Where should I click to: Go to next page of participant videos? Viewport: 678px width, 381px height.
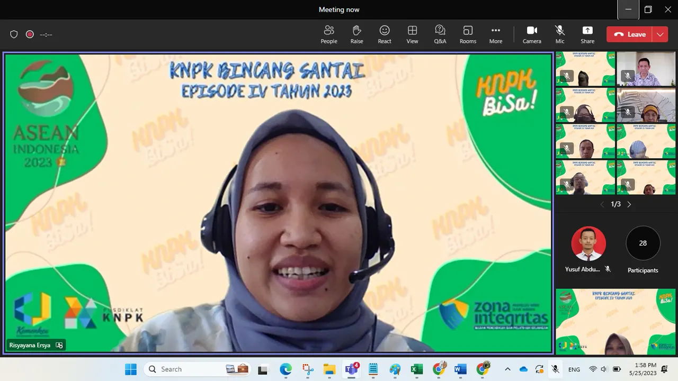(x=629, y=204)
